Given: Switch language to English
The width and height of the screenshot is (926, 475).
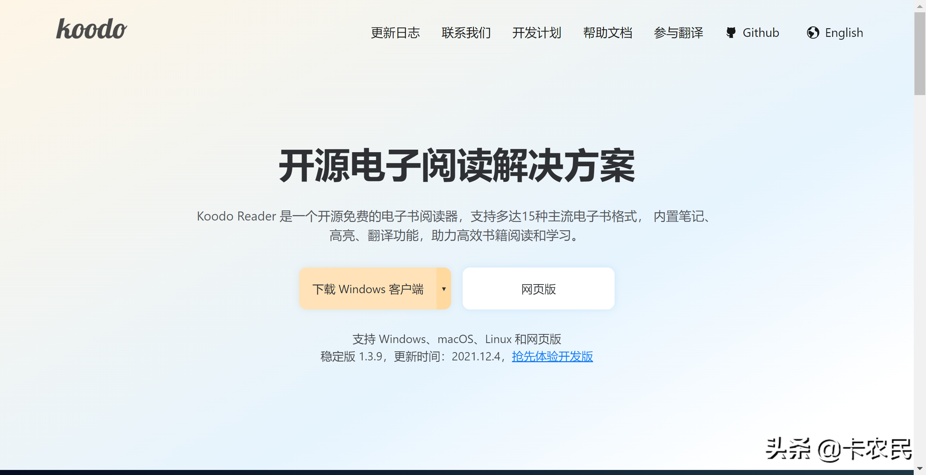Looking at the screenshot, I should pyautogui.click(x=844, y=33).
